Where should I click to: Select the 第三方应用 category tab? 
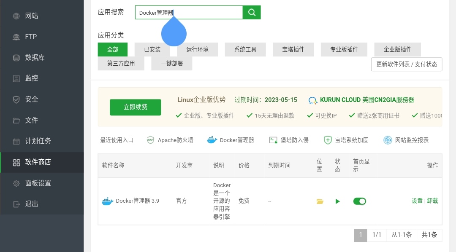click(x=121, y=63)
